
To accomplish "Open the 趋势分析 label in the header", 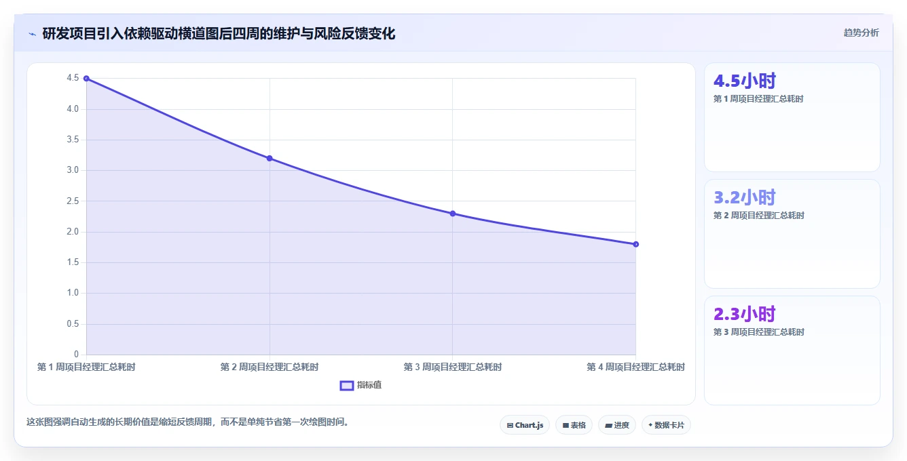I will tap(861, 33).
